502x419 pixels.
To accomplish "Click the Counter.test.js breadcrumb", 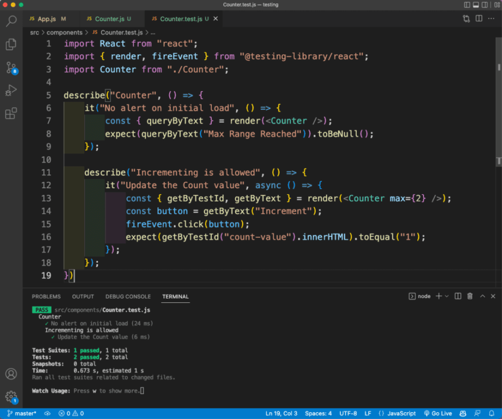I will pyautogui.click(x=117, y=33).
